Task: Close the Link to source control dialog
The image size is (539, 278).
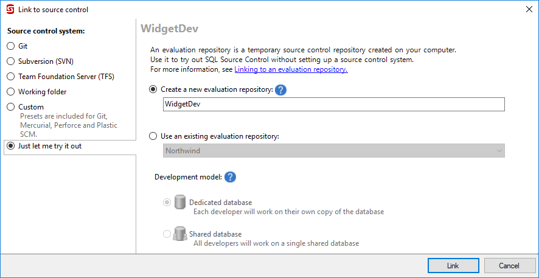Action: click(x=528, y=9)
